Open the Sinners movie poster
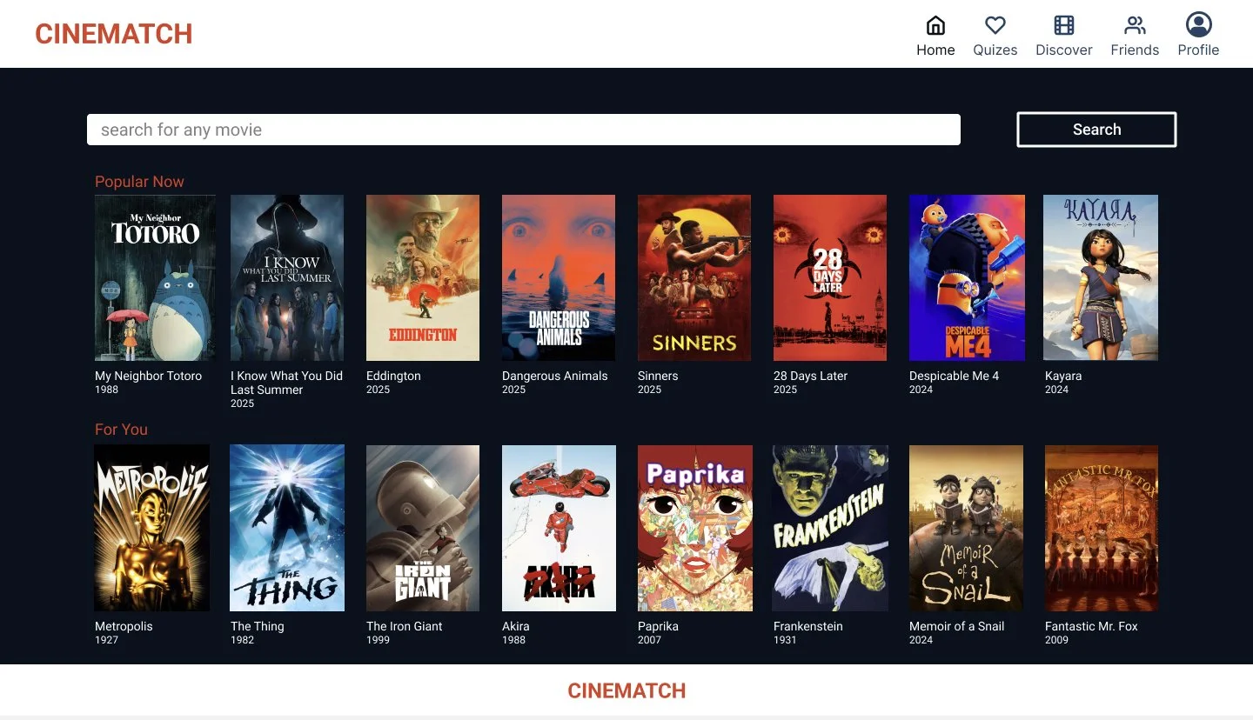Image resolution: width=1253 pixels, height=720 pixels. click(x=694, y=278)
